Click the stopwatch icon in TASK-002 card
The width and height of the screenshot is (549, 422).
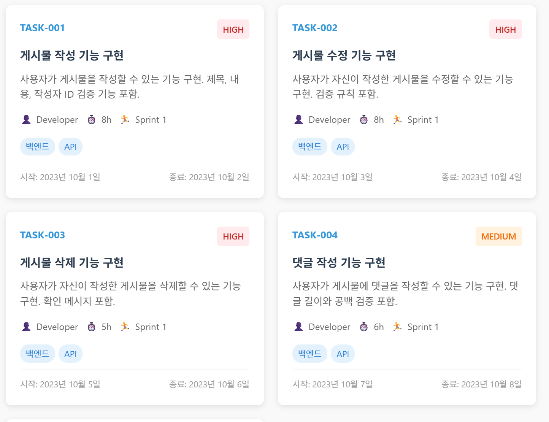click(364, 120)
